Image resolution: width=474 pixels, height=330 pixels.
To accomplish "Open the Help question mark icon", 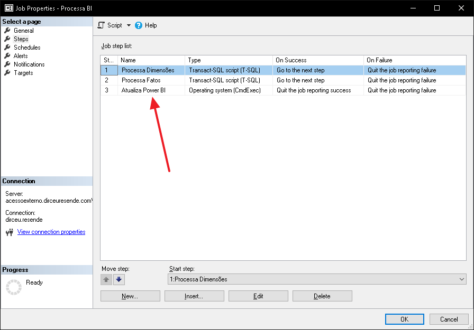I will point(139,25).
